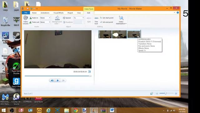Open Microsoft Word from taskbar
The height and width of the screenshot is (113, 200).
(112, 110)
